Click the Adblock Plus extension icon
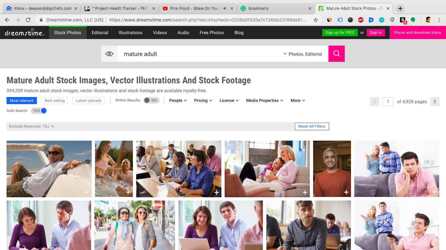Image resolution: width=446 pixels, height=250 pixels. (x=360, y=20)
